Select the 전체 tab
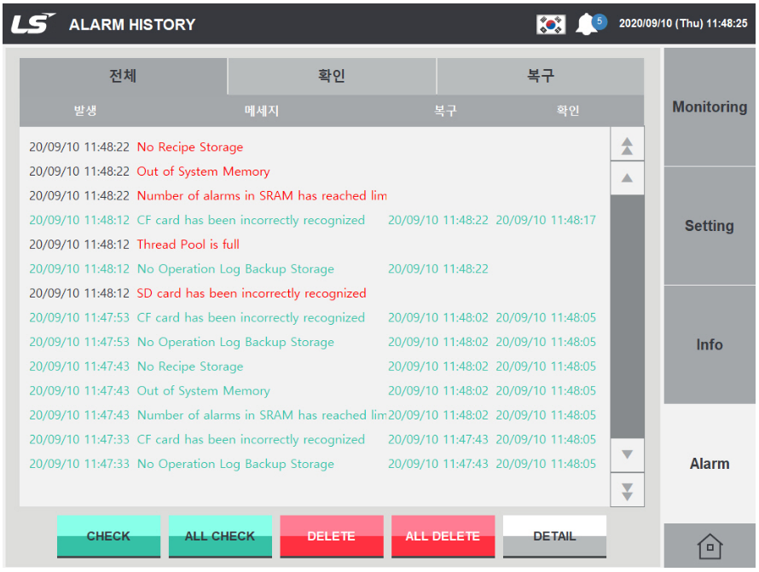759x572 pixels. coord(124,76)
